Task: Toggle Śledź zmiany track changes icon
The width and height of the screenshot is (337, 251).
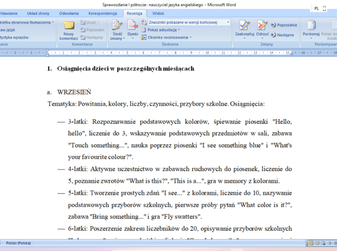Action: pyautogui.click(x=117, y=25)
